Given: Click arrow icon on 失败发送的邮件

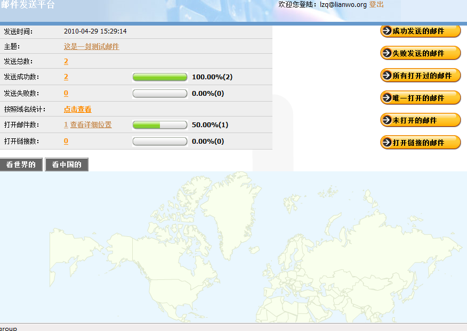Looking at the screenshot, I should 387,53.
